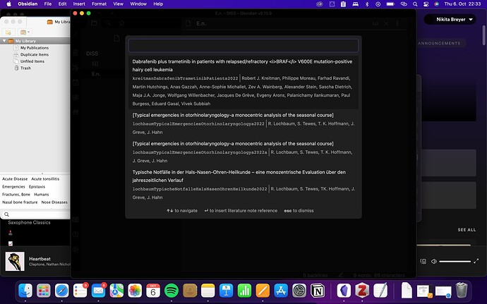The image size is (487, 304).
Task: Click Spotify volume speaker icon
Action: click(434, 262)
